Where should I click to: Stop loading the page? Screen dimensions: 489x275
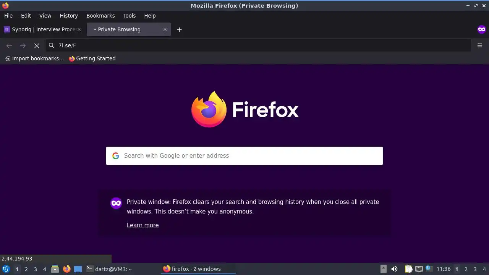[x=37, y=45]
